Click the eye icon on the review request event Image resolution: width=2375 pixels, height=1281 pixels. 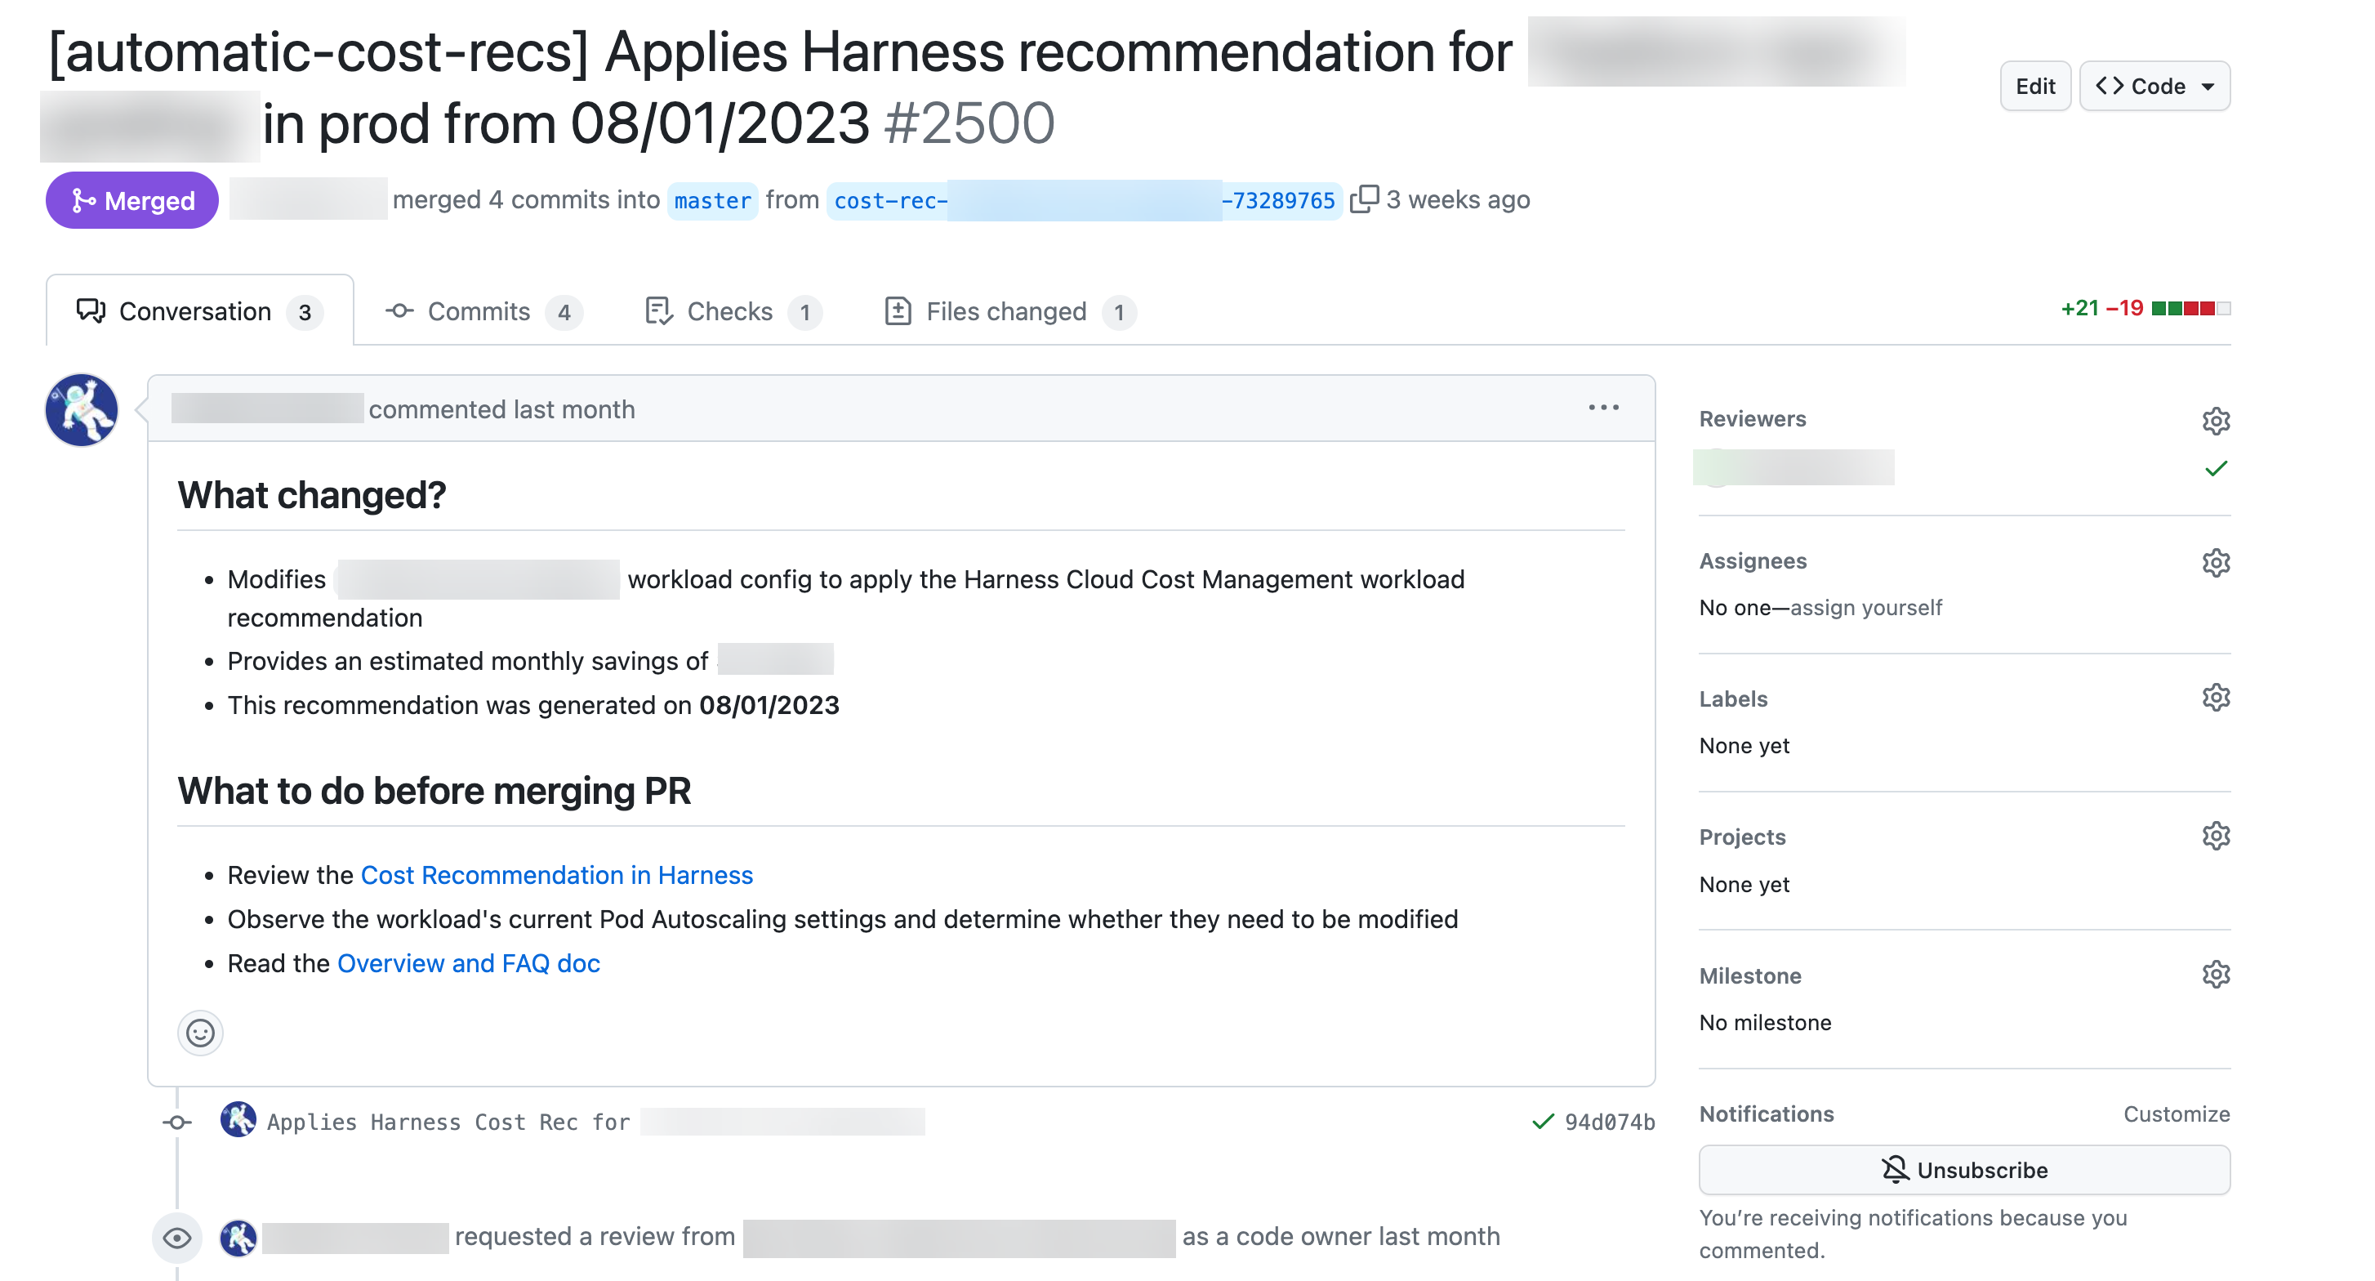pos(179,1238)
